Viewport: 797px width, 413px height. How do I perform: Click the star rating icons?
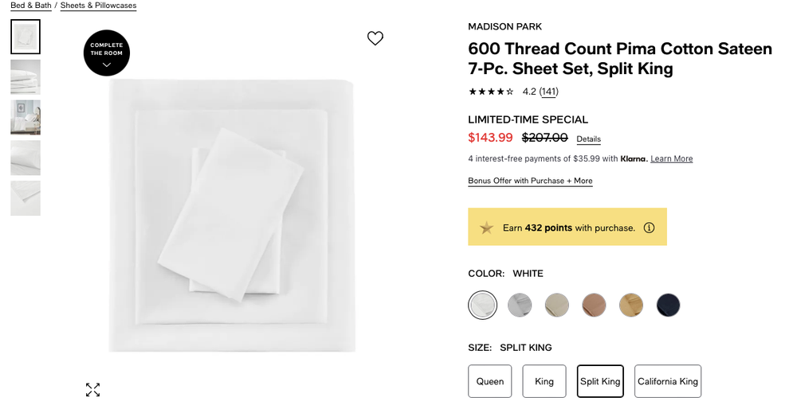click(491, 92)
